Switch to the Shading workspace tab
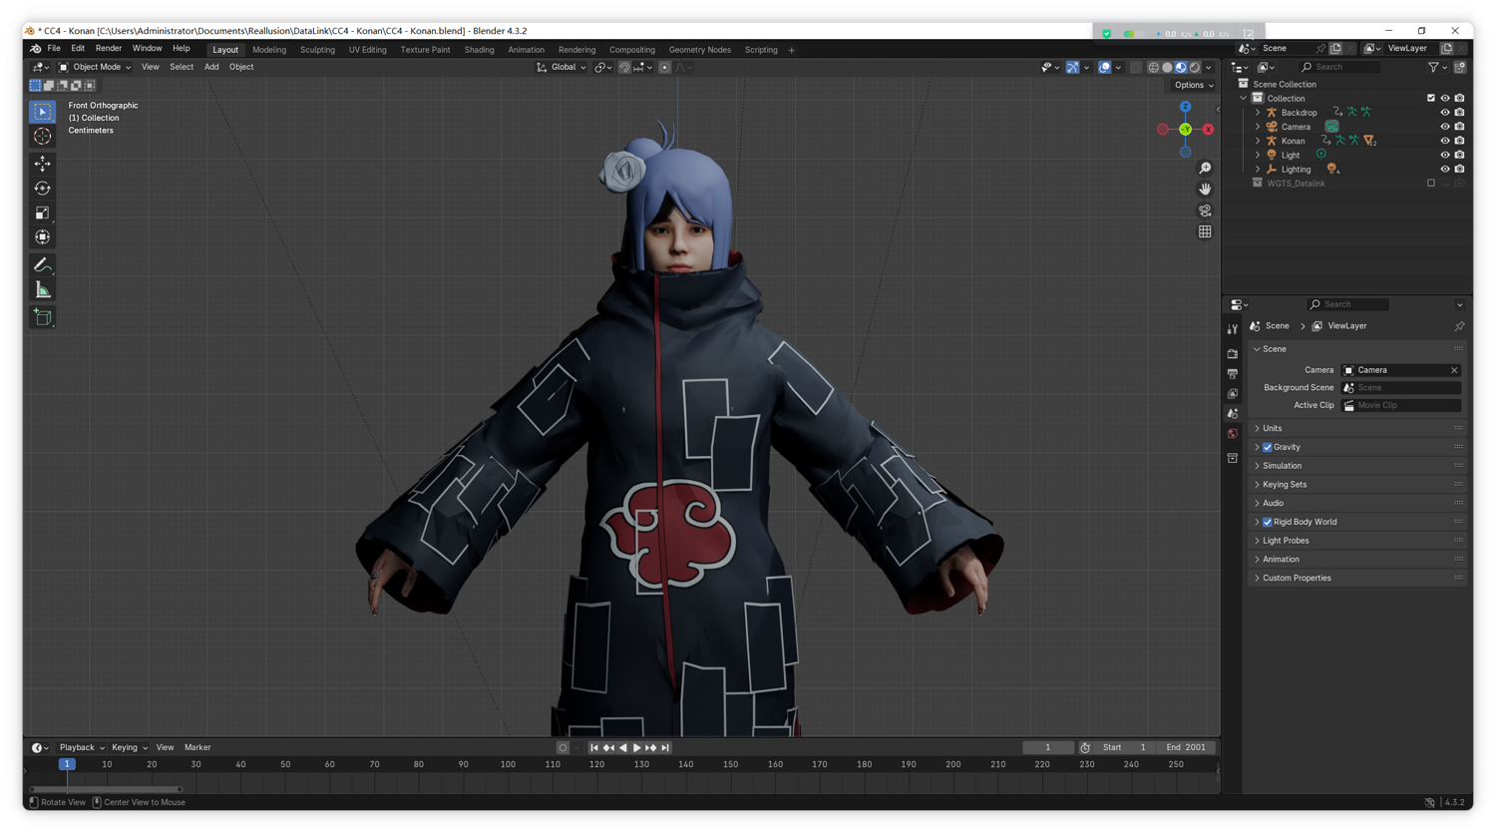Viewport: 1496px width, 833px height. coord(479,50)
